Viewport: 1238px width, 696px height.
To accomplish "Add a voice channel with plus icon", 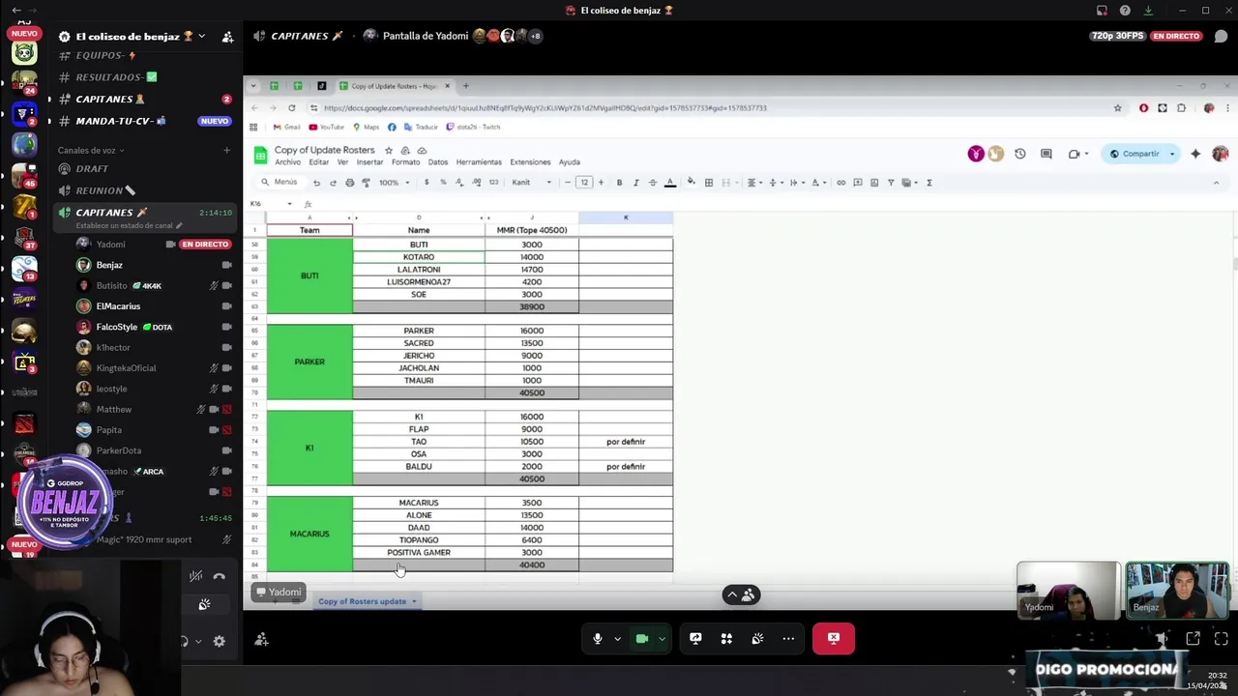I will pos(227,150).
